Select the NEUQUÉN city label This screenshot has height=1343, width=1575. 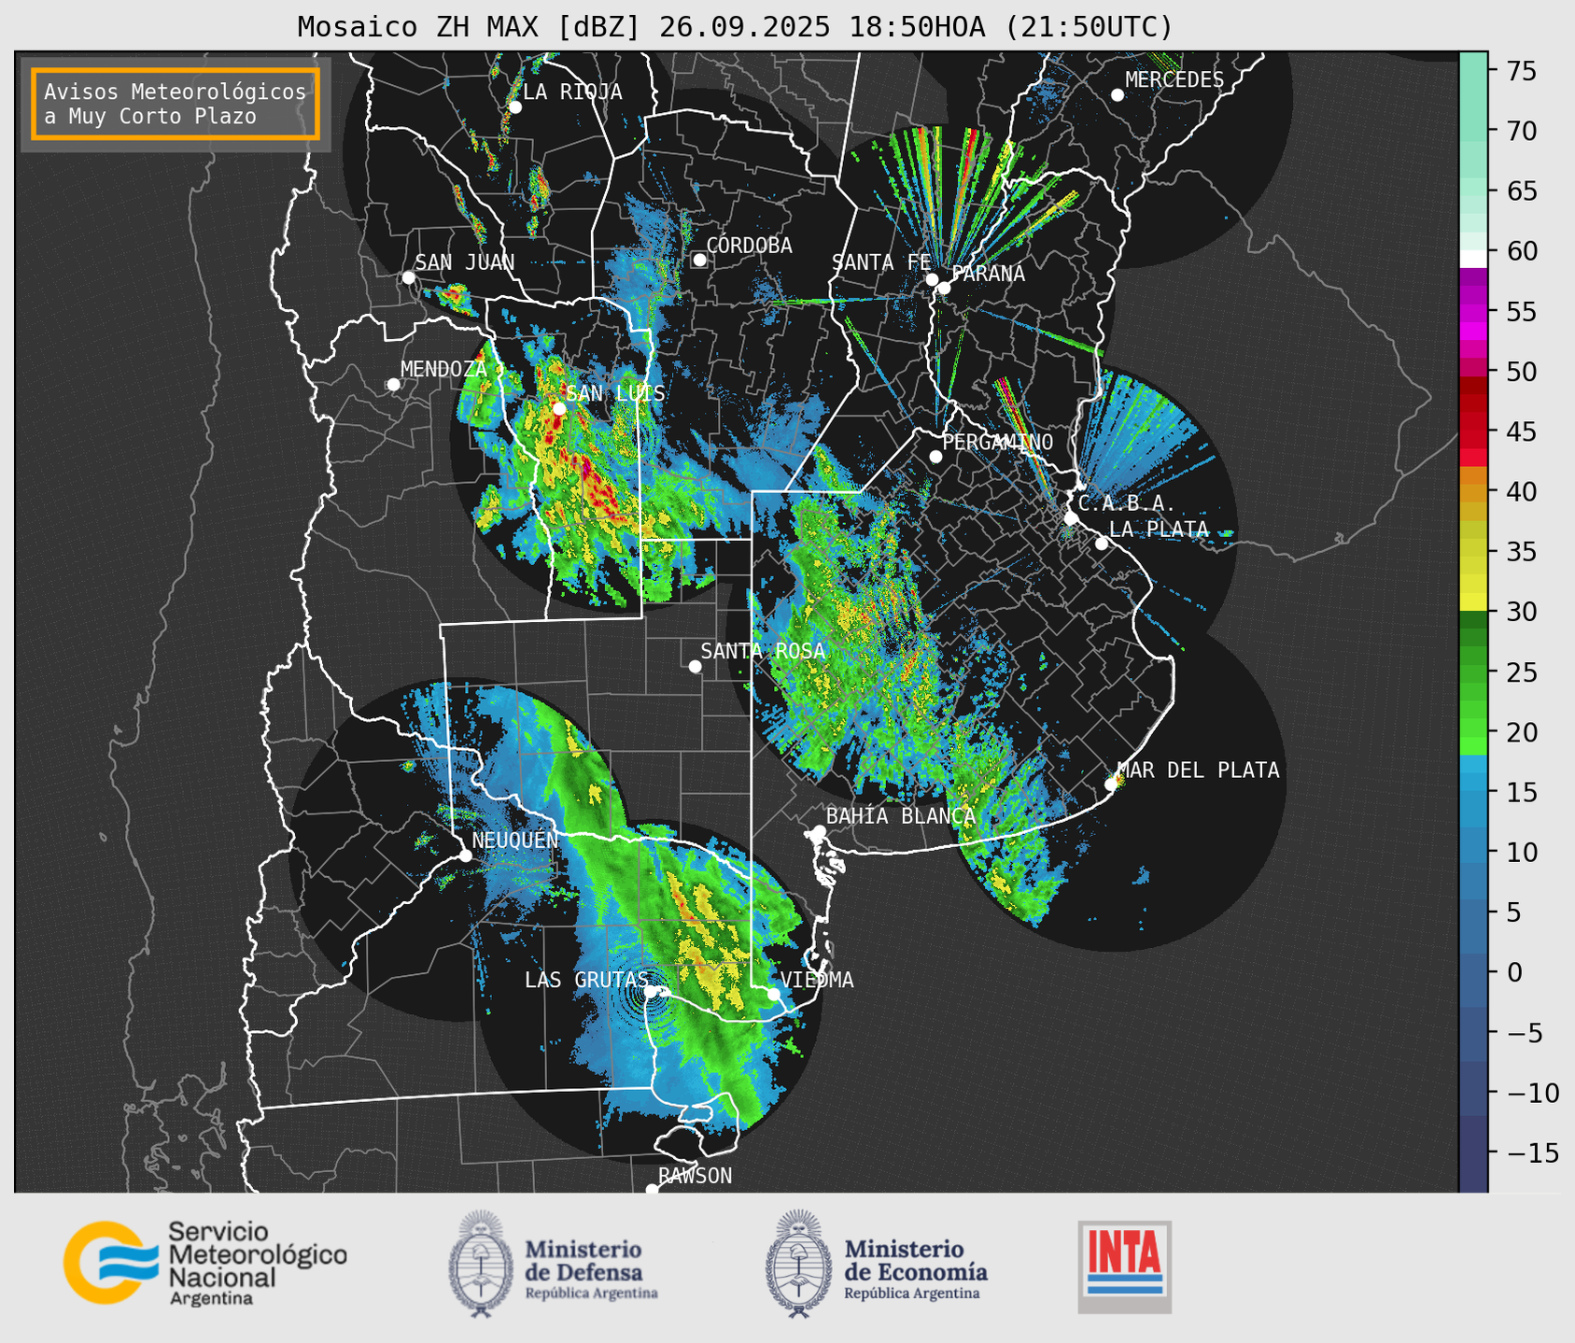pyautogui.click(x=515, y=841)
